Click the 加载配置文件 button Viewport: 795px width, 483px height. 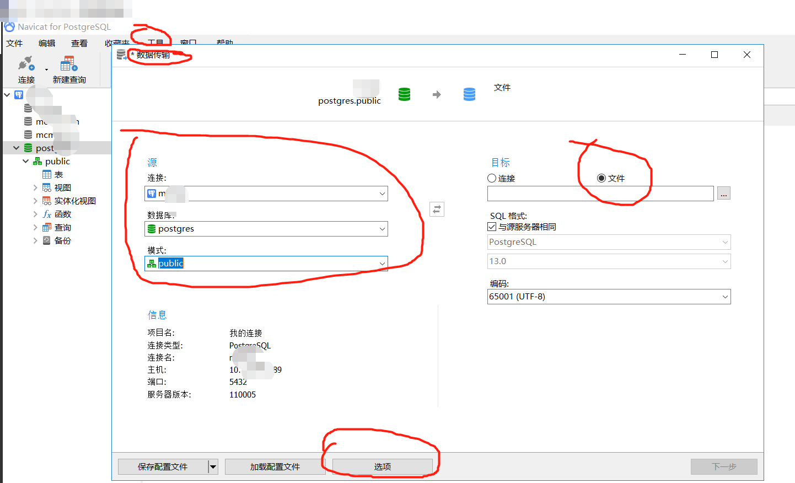[275, 466]
